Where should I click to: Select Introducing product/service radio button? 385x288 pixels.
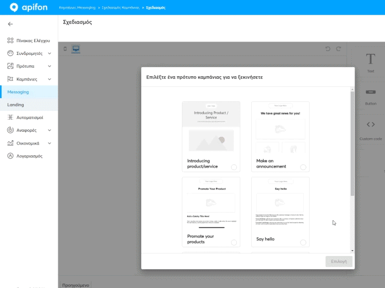pyautogui.click(x=234, y=167)
